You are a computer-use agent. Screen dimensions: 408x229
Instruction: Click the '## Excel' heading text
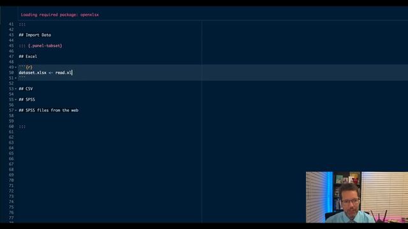28,57
